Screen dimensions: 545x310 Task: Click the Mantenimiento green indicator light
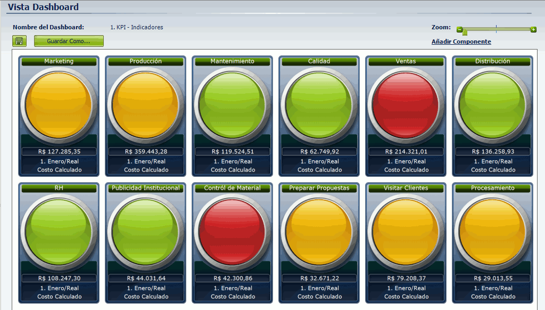point(232,103)
